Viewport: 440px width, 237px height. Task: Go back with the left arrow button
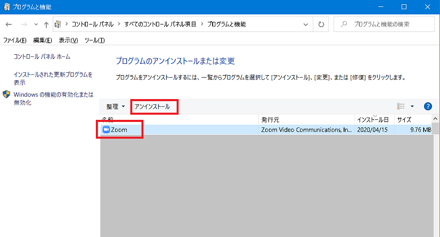tap(9, 24)
